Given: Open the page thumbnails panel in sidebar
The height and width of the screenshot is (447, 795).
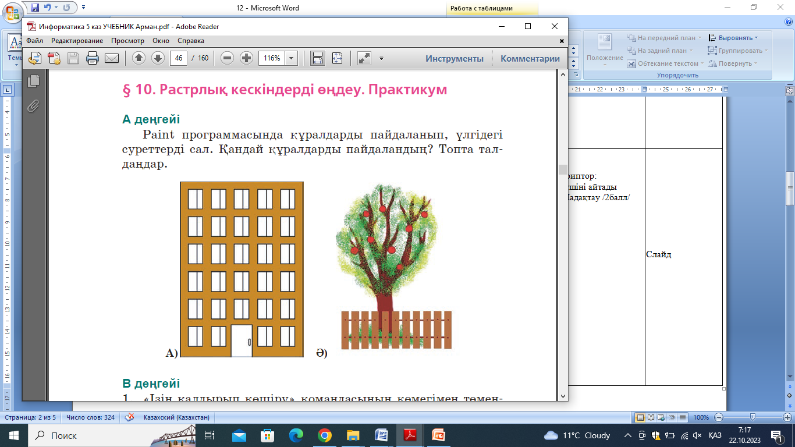Looking at the screenshot, I should 34,81.
